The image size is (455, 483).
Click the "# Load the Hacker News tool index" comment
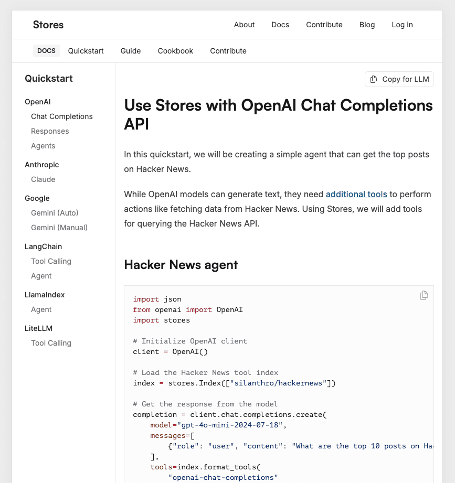(205, 373)
